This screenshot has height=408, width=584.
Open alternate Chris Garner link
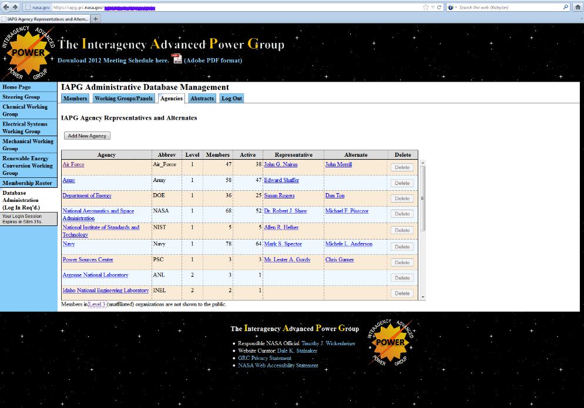[340, 259]
